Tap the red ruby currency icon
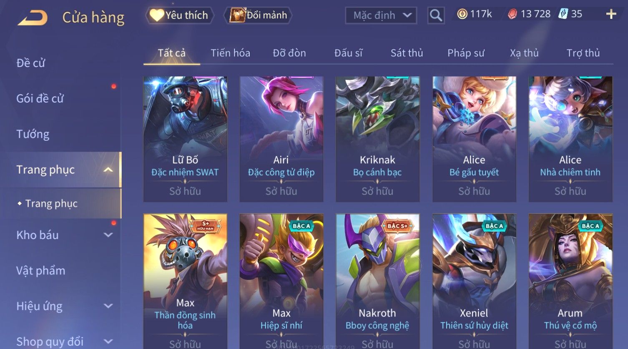 512,14
